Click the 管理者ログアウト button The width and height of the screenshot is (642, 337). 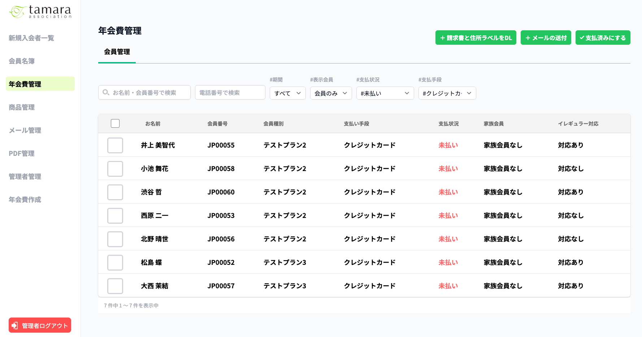pos(40,325)
